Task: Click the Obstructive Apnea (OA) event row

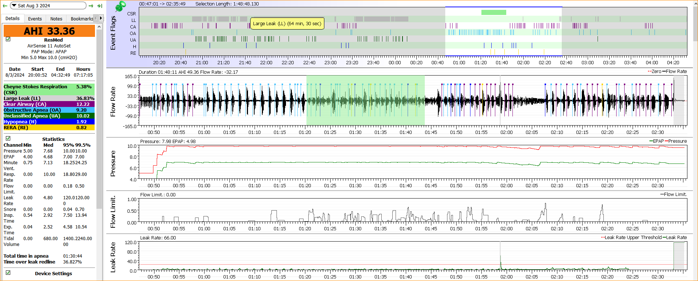Action: pos(49,110)
